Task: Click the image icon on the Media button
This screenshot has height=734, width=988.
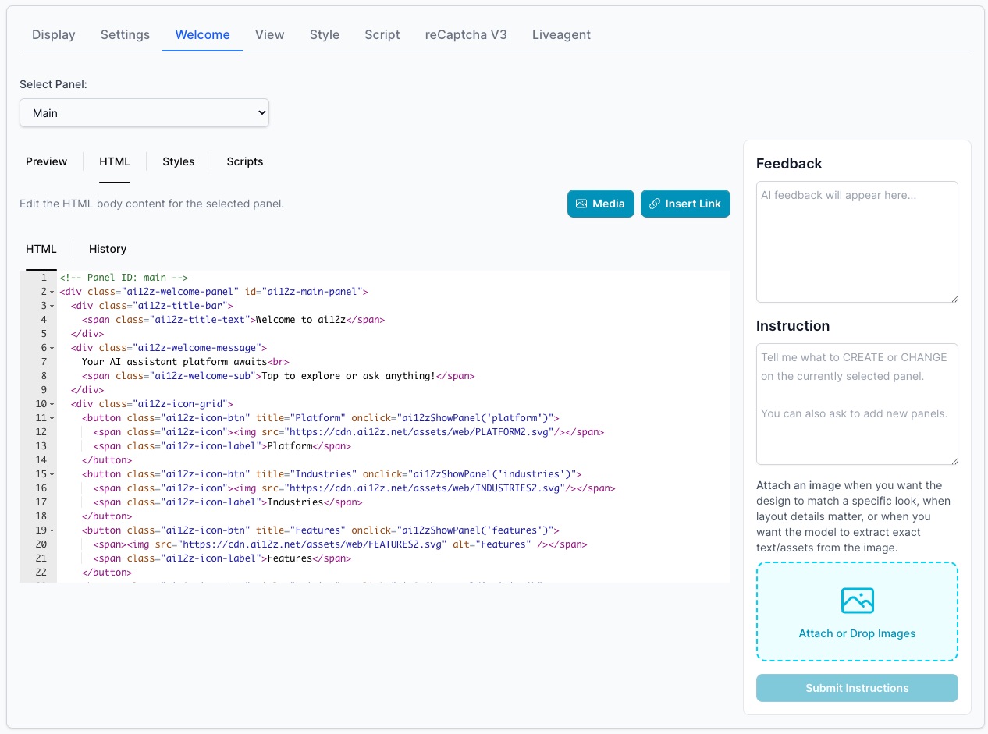Action: click(581, 204)
